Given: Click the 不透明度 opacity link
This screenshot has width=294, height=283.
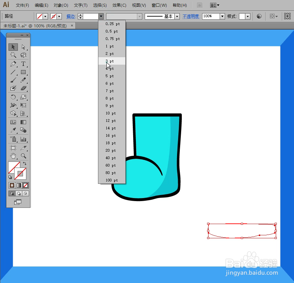Looking at the screenshot, I should pos(191,17).
